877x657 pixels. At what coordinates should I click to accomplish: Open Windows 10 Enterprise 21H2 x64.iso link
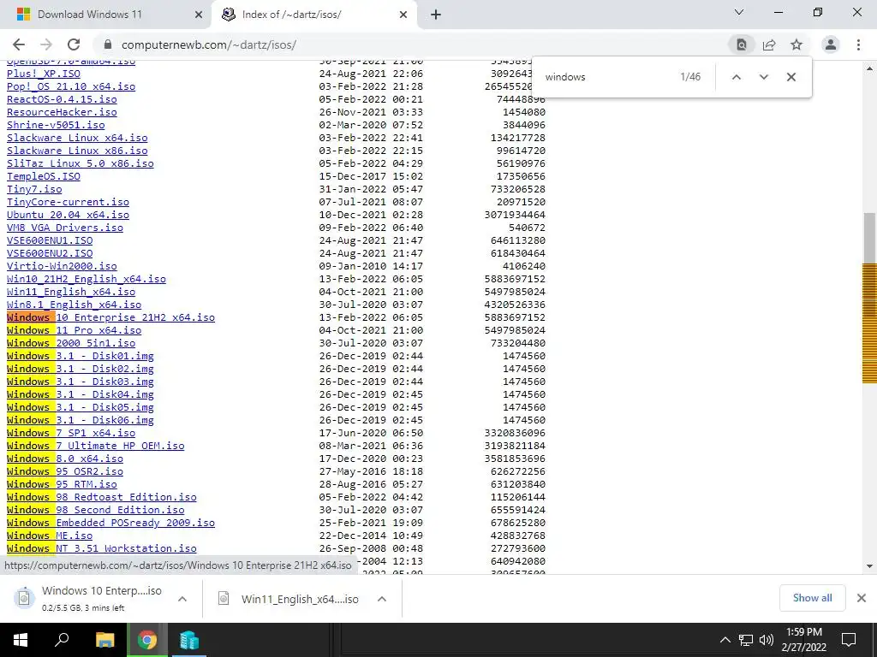tap(110, 317)
